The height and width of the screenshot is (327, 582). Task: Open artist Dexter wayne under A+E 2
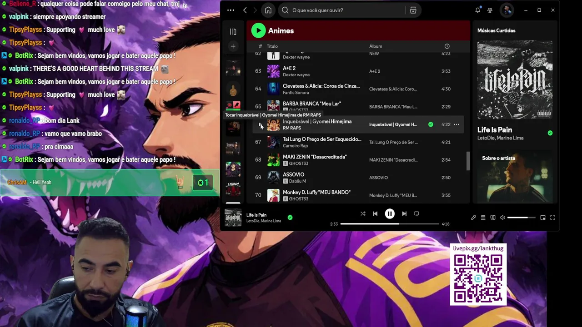[296, 75]
